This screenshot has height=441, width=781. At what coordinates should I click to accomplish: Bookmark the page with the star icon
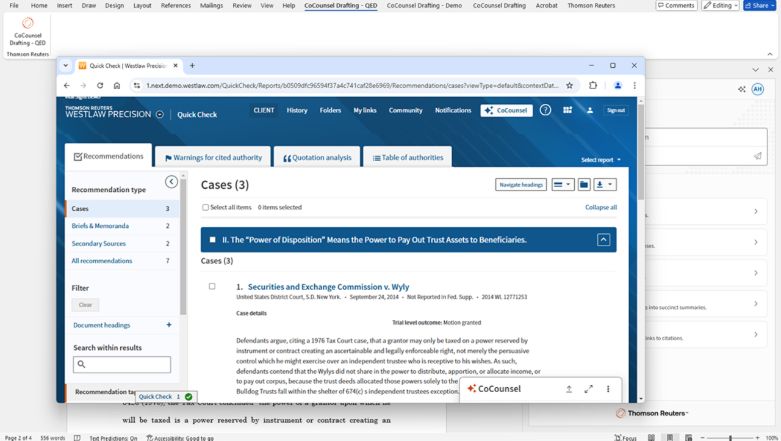tap(570, 86)
